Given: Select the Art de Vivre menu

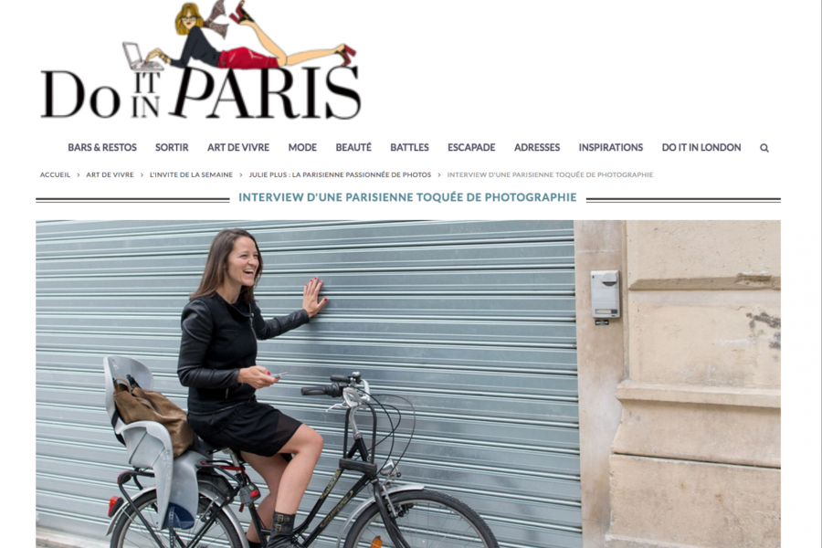Looking at the screenshot, I should pyautogui.click(x=238, y=147).
